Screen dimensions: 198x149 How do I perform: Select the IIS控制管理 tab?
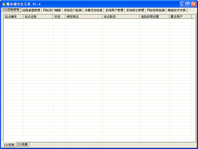tap(11, 10)
